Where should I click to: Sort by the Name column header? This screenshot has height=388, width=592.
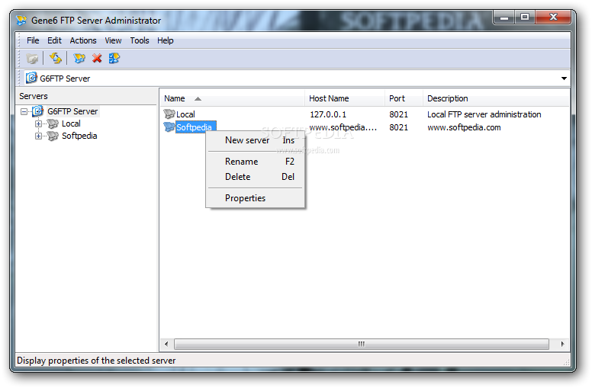click(232, 98)
